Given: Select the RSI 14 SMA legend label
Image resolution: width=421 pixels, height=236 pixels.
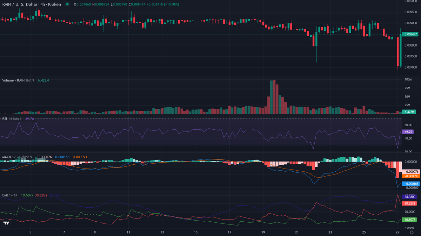Looking at the screenshot, I should (13, 119).
